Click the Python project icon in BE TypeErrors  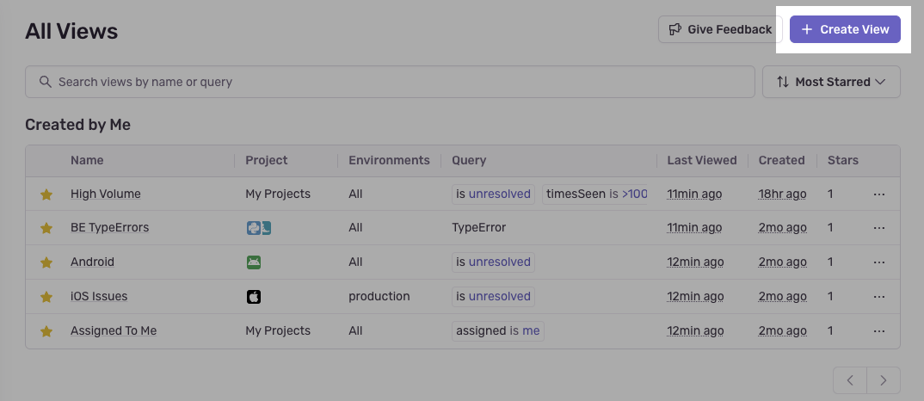point(253,228)
